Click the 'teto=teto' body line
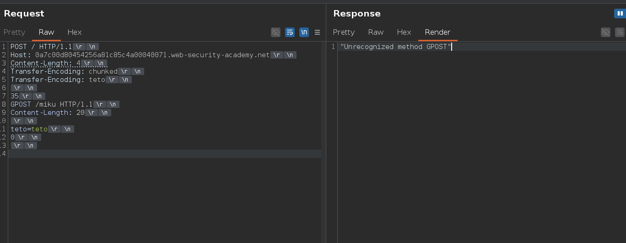The height and width of the screenshot is (243, 626). pyautogui.click(x=42, y=129)
